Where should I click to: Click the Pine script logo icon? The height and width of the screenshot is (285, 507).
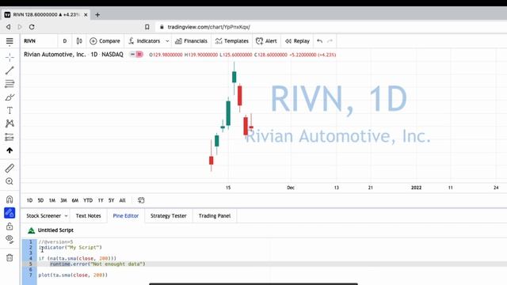click(31, 230)
